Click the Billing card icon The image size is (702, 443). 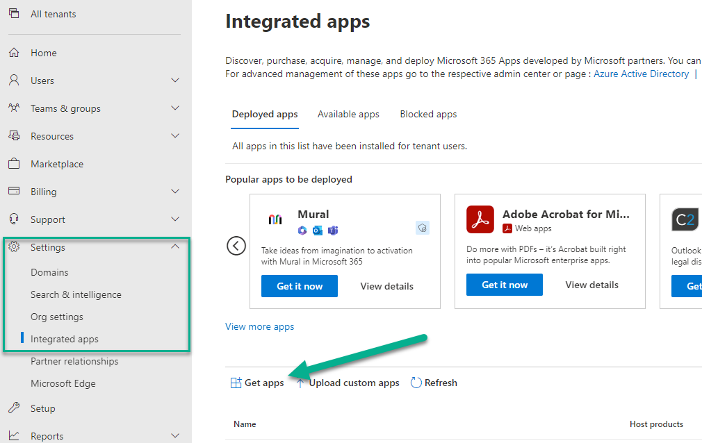14,191
